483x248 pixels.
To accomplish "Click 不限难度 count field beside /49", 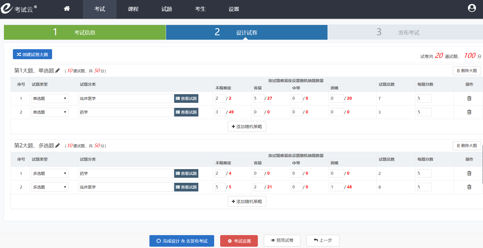I will 220,112.
